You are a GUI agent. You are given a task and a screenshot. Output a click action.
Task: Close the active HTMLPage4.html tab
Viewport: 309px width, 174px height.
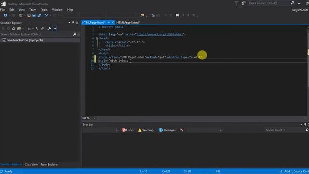pos(113,23)
